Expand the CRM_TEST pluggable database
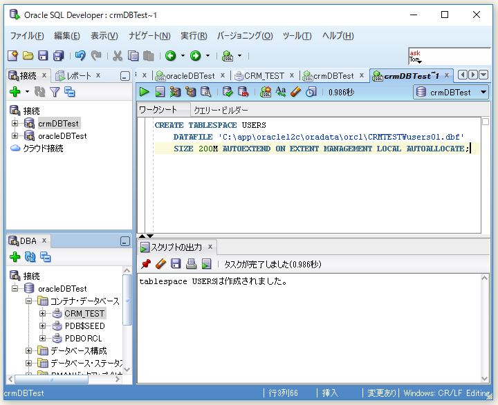Image resolution: width=498 pixels, height=405 pixels. tap(42, 313)
